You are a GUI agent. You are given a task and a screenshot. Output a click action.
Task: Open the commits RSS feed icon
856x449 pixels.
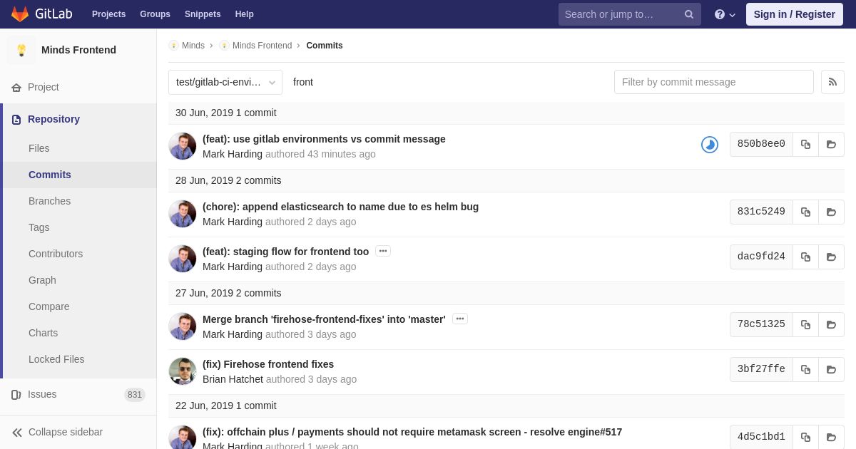(x=832, y=82)
